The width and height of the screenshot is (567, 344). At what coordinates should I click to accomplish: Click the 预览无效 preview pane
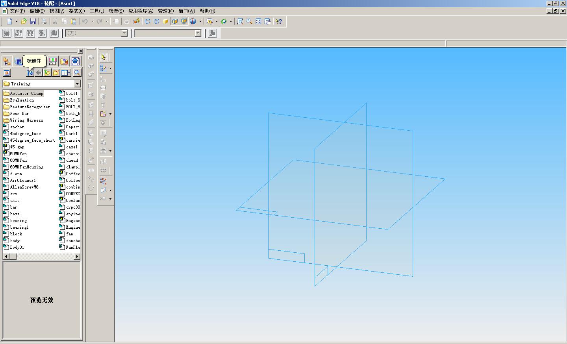coord(42,300)
